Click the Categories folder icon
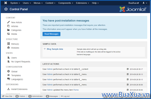The height and width of the screenshot is (99, 151). pyautogui.click(x=9, y=30)
